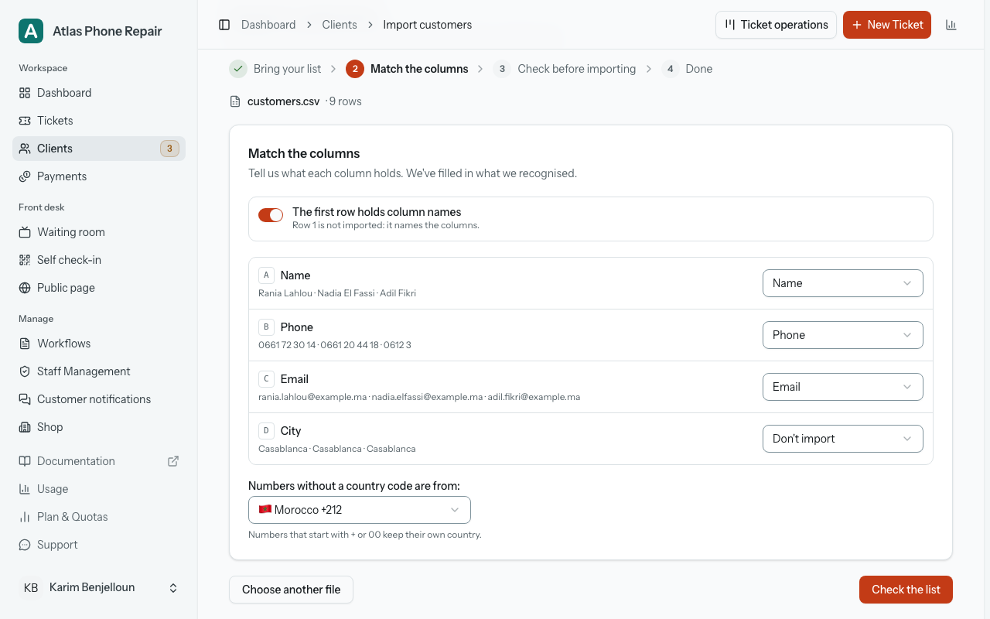Toggle the sidebar panel icon
990x619 pixels.
tap(224, 25)
